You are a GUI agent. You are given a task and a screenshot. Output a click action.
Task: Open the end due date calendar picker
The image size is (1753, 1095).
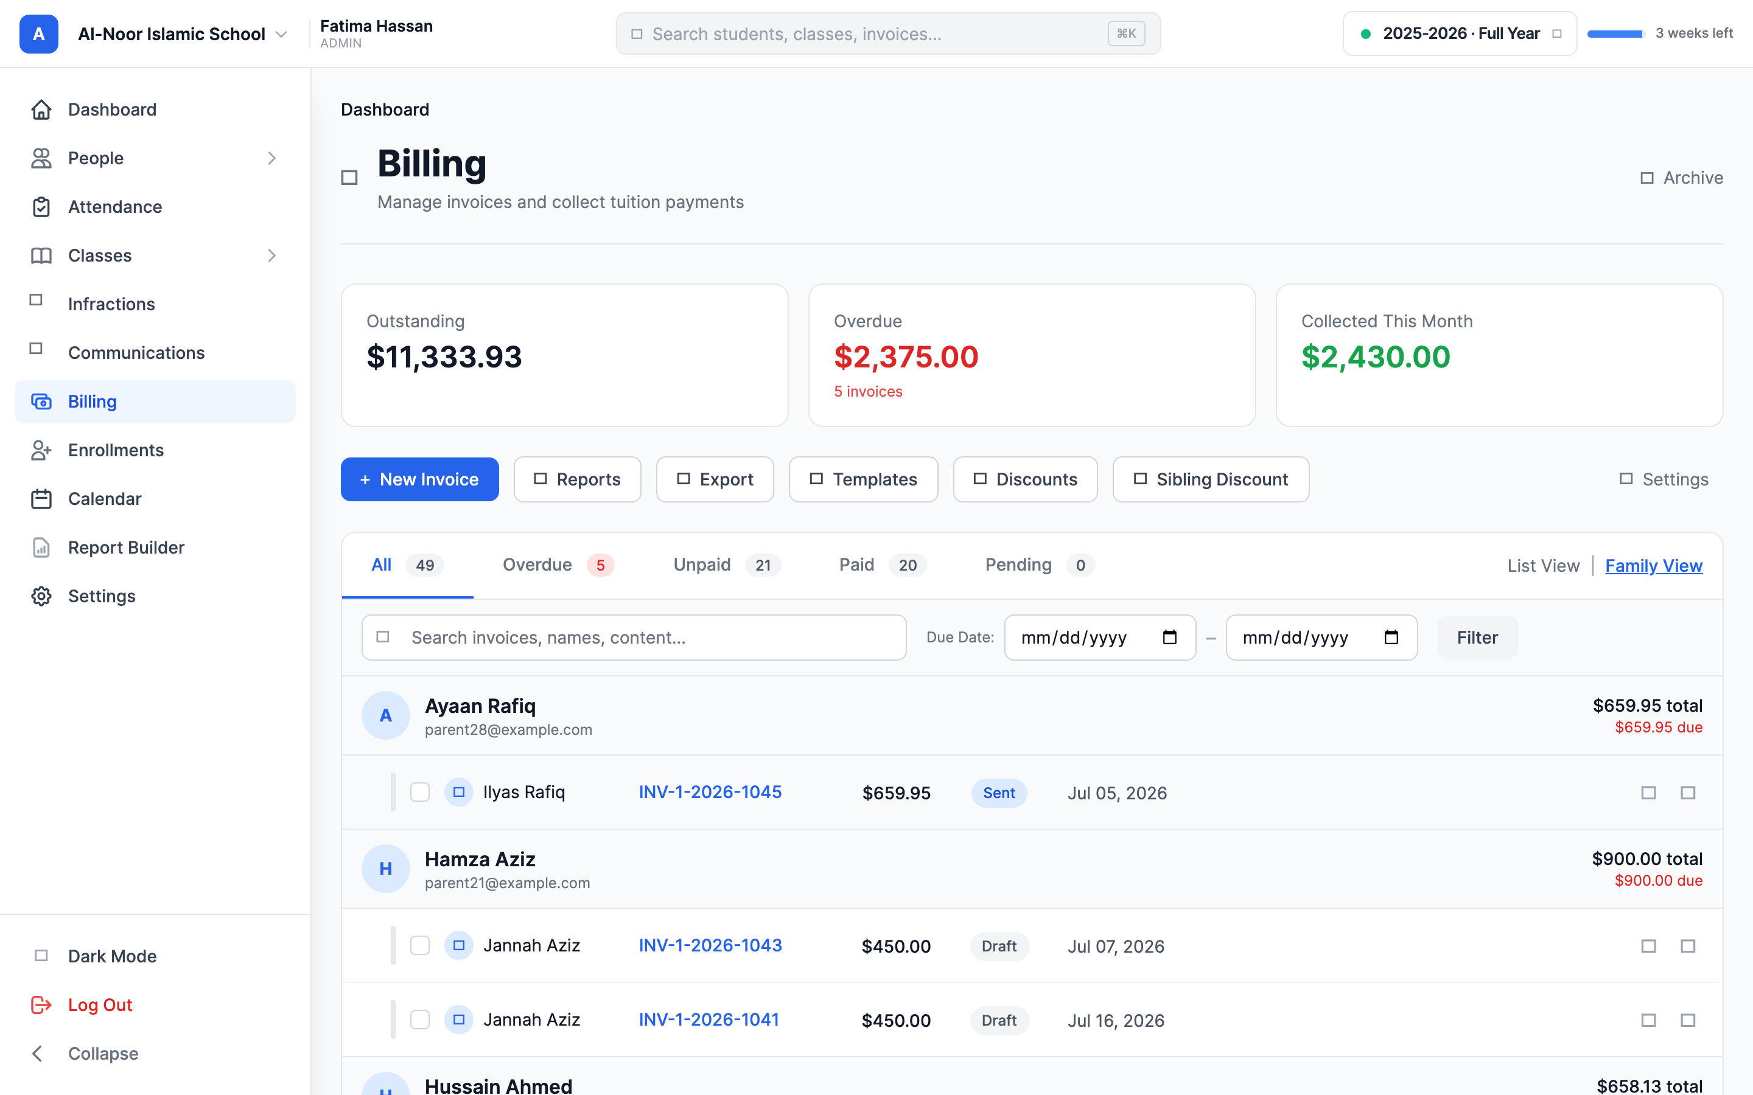coord(1391,638)
